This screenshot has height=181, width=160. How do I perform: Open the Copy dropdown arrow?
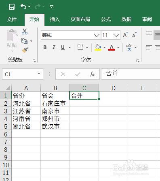point(31,41)
